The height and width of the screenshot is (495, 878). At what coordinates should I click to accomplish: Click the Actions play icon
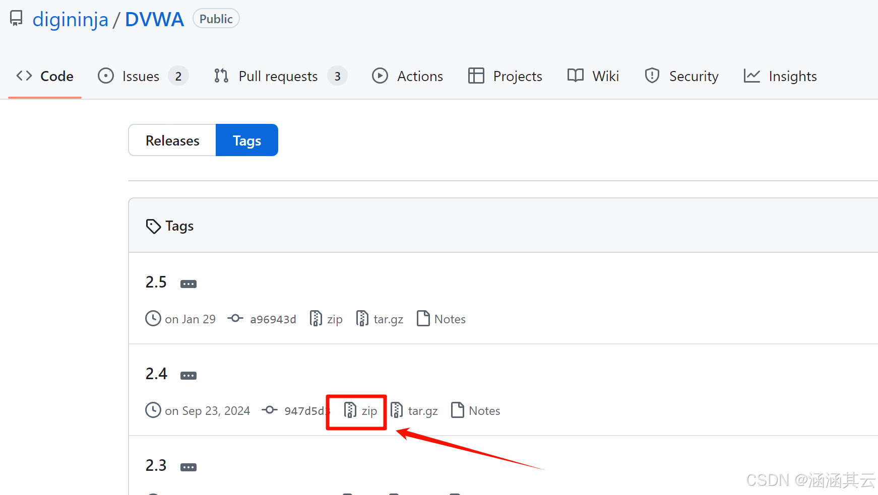380,76
